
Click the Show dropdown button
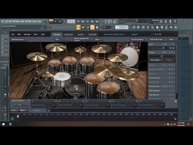pyautogui.click(x=172, y=39)
